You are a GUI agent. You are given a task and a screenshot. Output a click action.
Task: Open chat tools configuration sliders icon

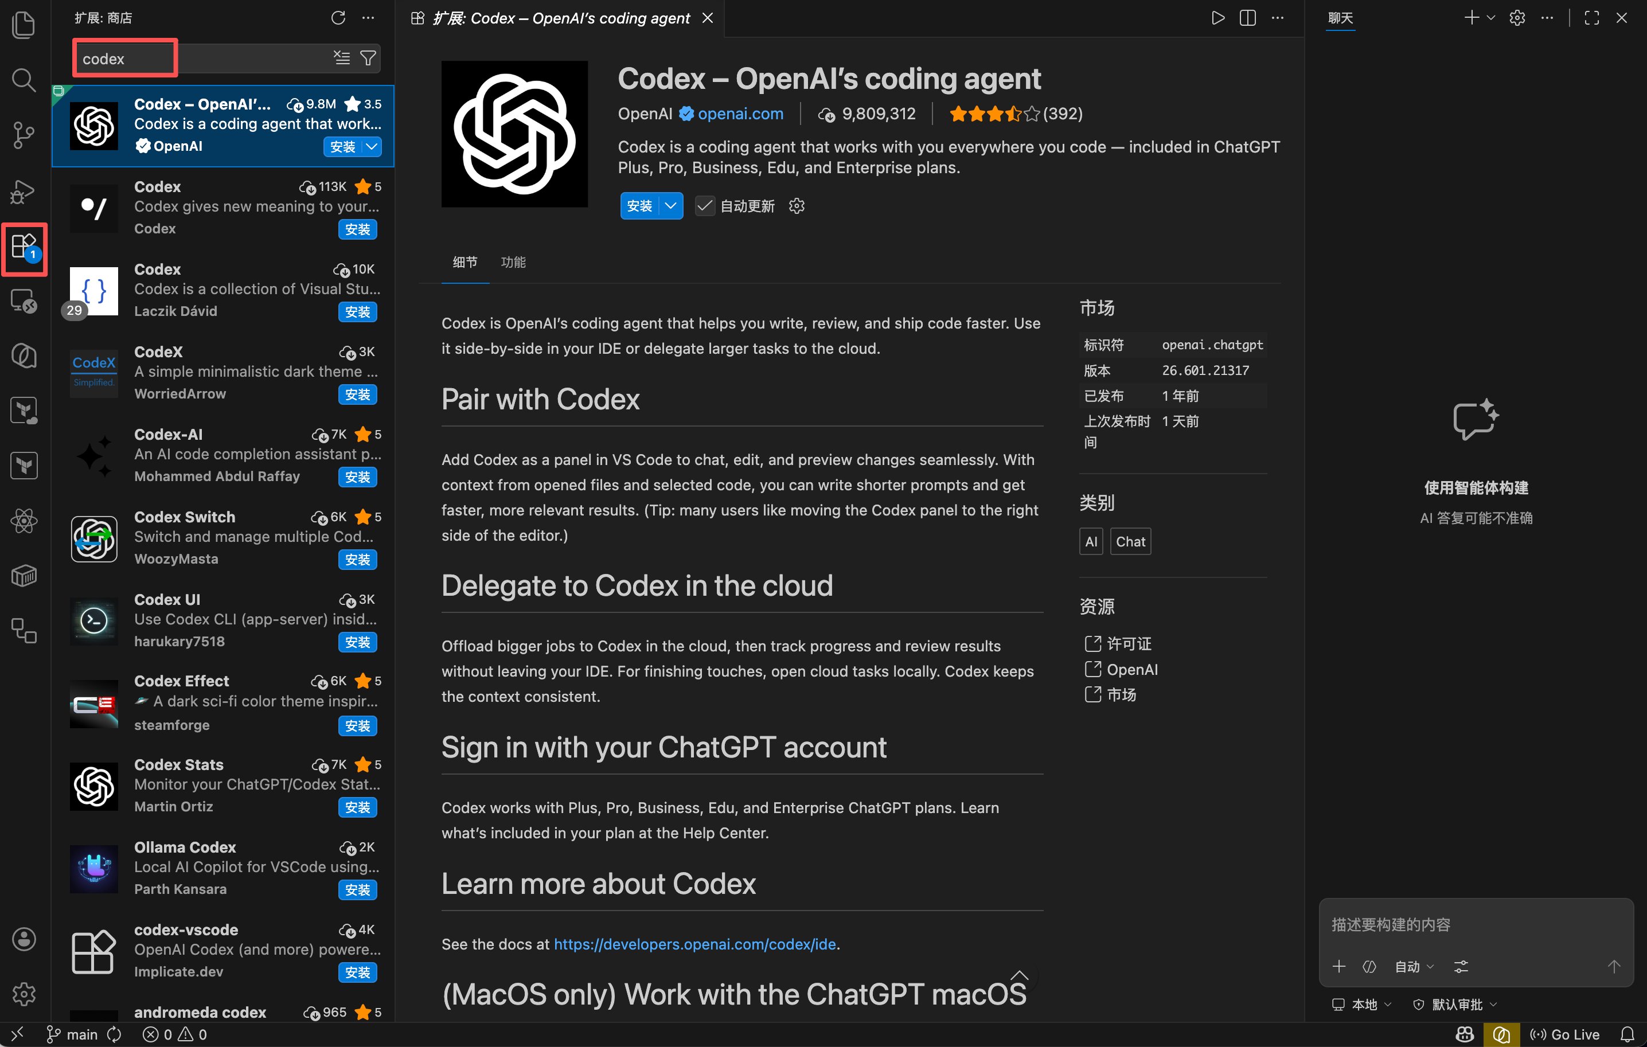click(1461, 966)
